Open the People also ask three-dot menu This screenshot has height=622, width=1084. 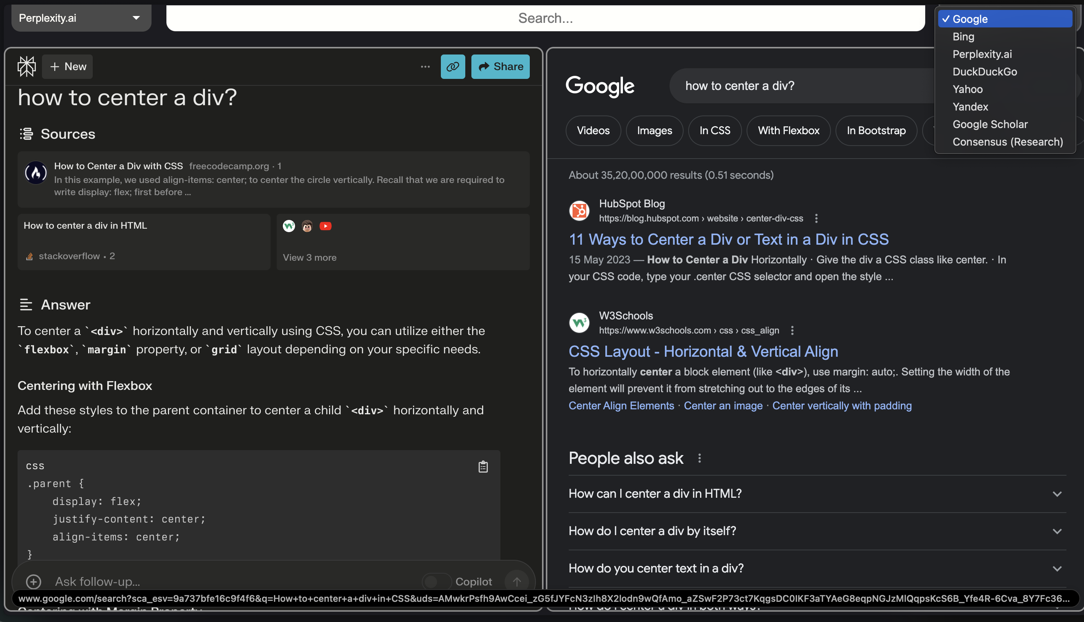pos(699,458)
